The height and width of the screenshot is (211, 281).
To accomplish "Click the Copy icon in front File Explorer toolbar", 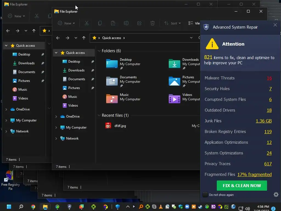I will click(100, 23).
